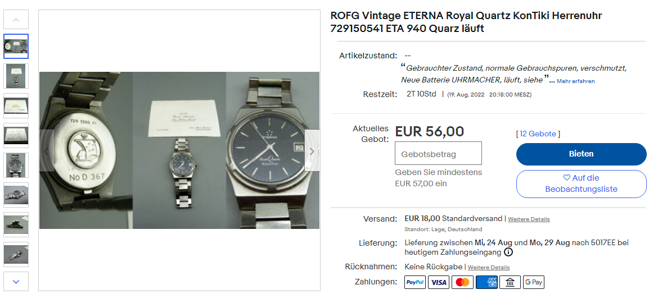Show next image with right arrow
Viewport: 649px width, 294px height.
click(312, 151)
